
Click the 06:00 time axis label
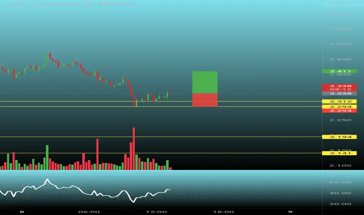click(x=89, y=212)
